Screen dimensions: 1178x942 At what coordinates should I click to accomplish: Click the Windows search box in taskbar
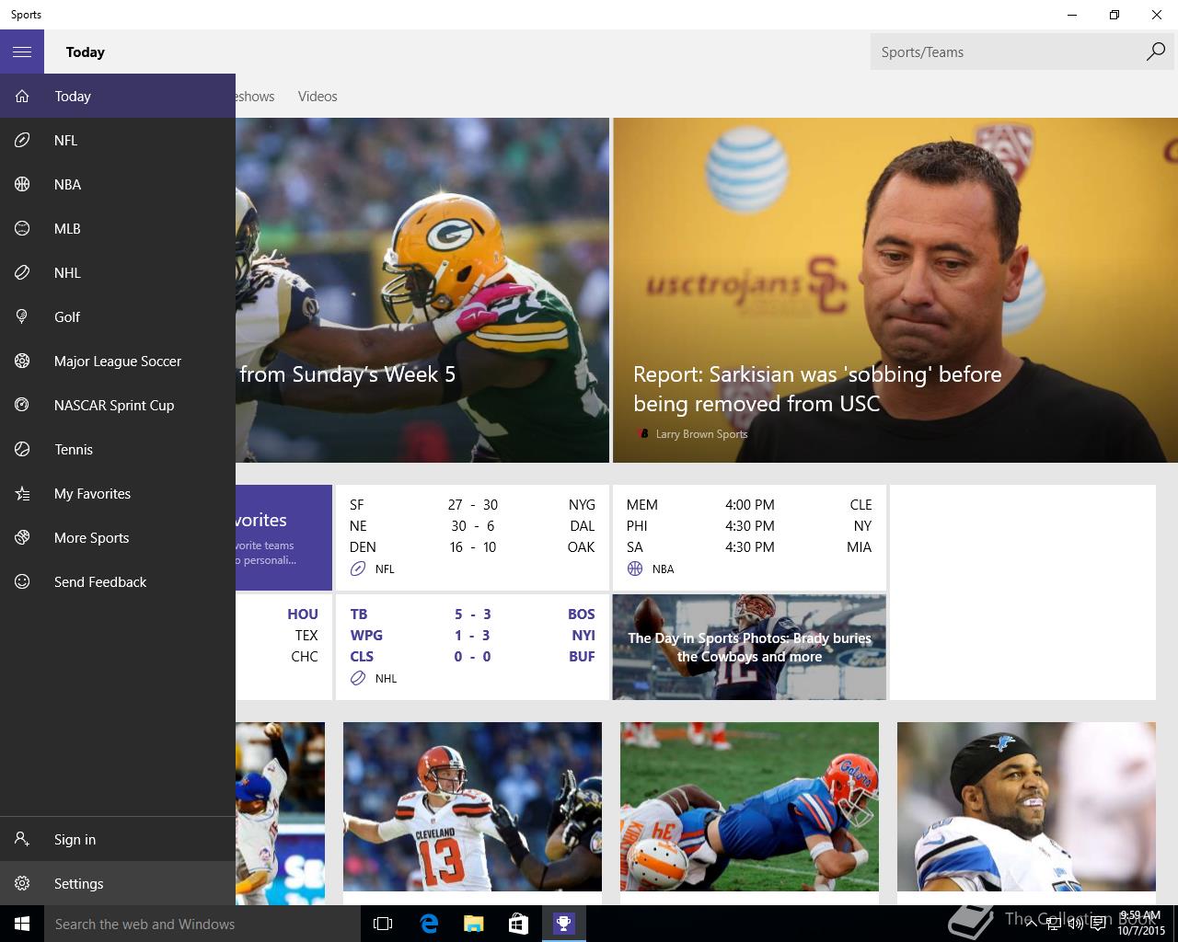click(x=202, y=924)
